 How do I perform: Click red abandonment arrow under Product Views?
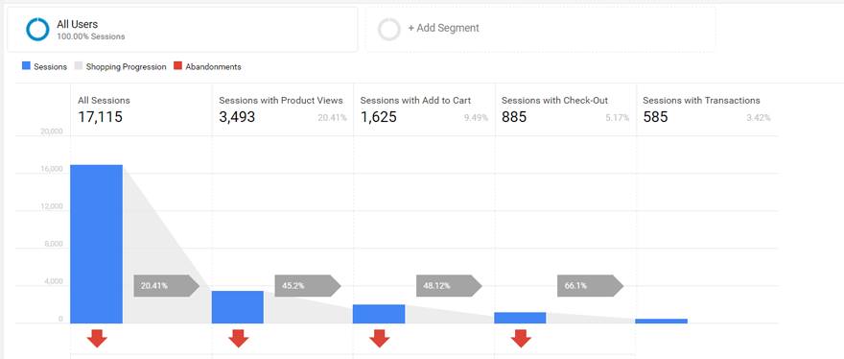click(239, 339)
